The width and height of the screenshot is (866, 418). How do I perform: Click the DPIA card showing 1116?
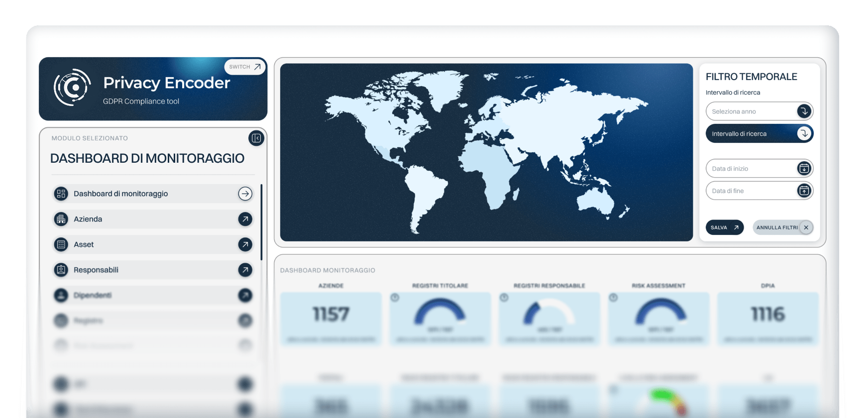point(767,318)
